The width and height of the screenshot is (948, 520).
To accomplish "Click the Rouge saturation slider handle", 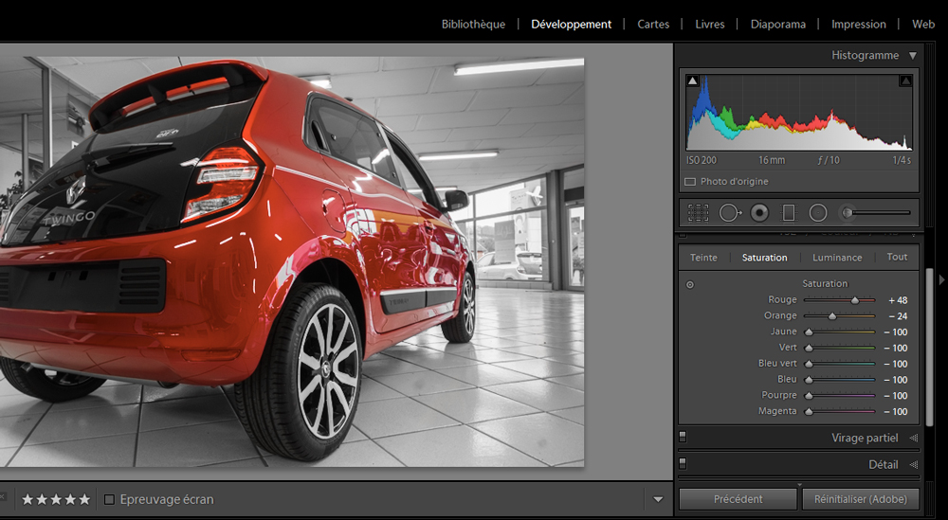I will pos(855,300).
